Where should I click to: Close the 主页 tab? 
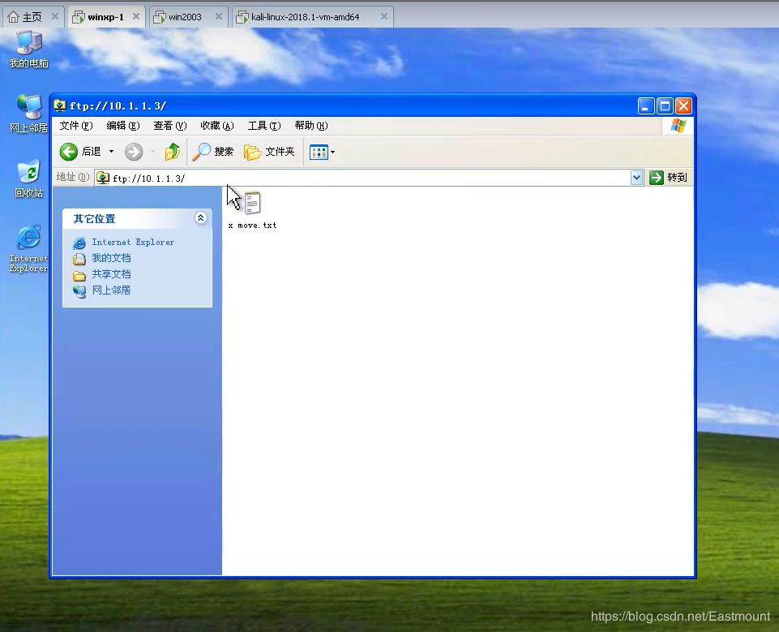(55, 16)
